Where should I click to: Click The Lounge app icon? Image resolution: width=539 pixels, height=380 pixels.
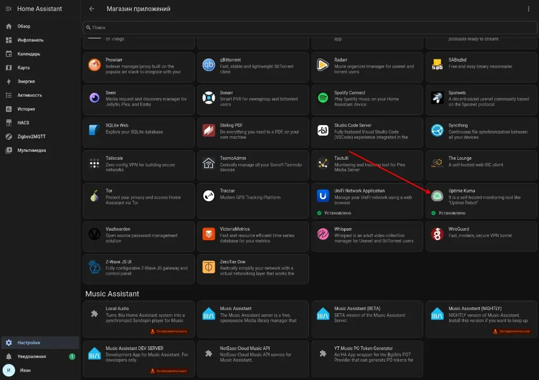point(437,163)
